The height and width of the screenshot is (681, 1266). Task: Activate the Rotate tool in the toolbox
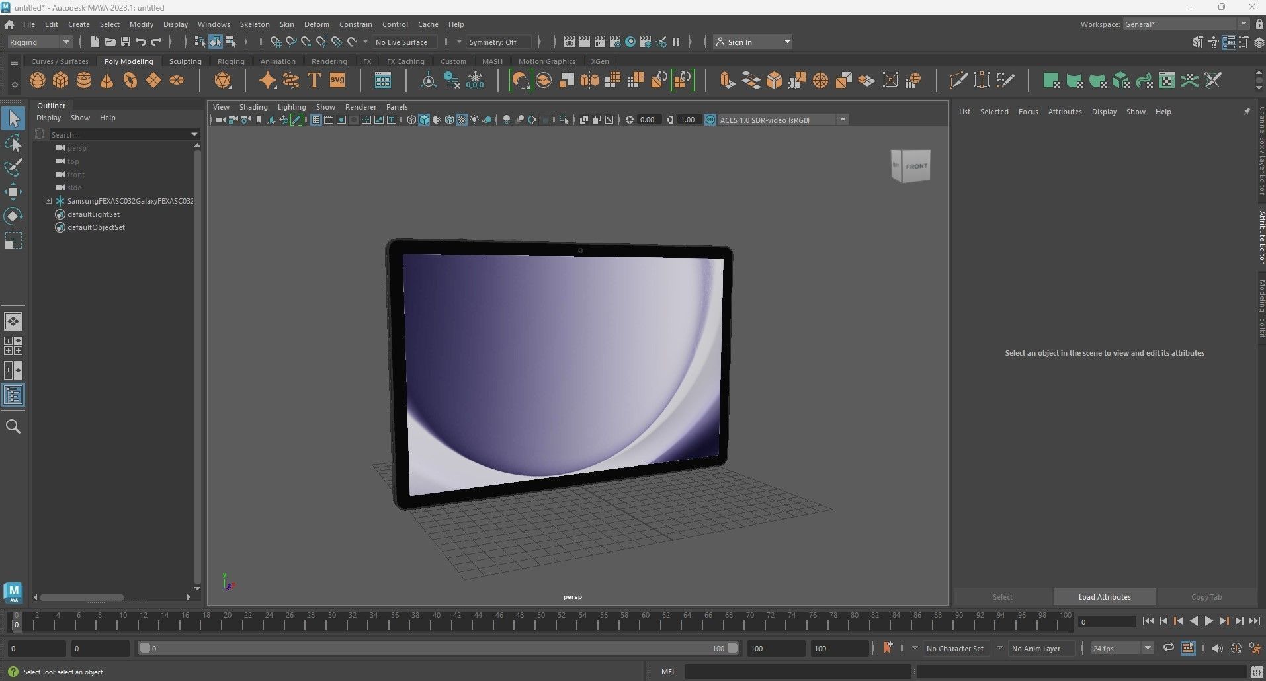coord(13,216)
